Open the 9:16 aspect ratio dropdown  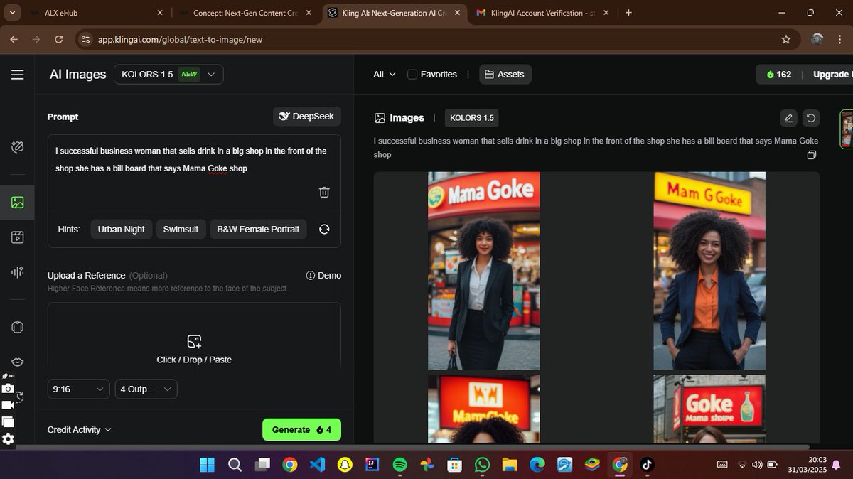pyautogui.click(x=79, y=389)
